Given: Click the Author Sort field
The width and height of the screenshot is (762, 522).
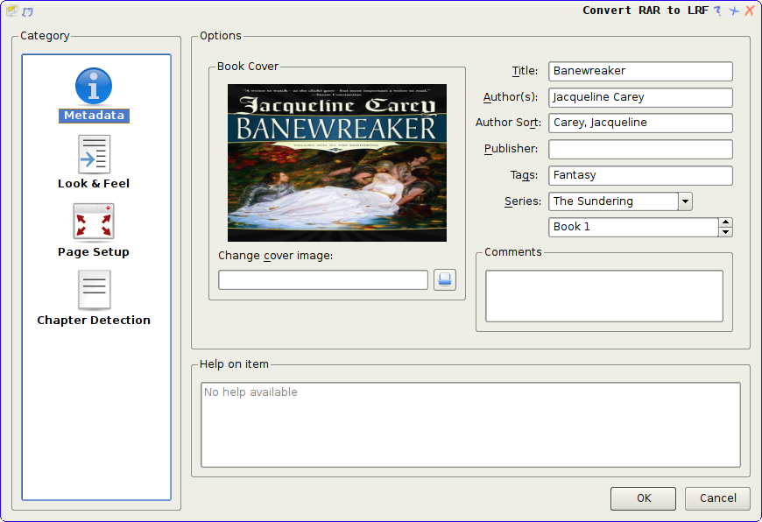Looking at the screenshot, I should pyautogui.click(x=640, y=123).
